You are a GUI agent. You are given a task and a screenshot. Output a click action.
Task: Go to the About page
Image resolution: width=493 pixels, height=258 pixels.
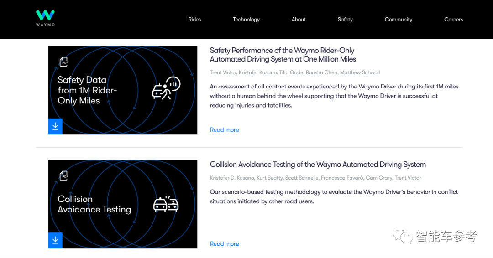point(299,20)
